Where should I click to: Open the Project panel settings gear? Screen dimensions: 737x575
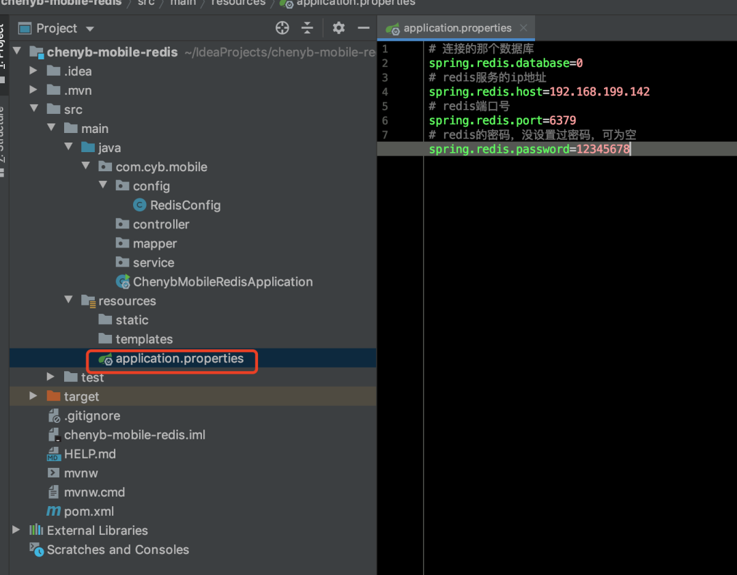pyautogui.click(x=337, y=27)
